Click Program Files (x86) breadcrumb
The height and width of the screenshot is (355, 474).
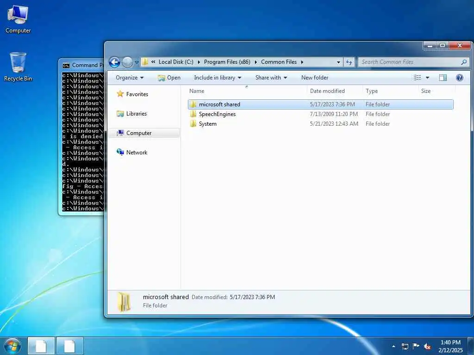point(227,62)
